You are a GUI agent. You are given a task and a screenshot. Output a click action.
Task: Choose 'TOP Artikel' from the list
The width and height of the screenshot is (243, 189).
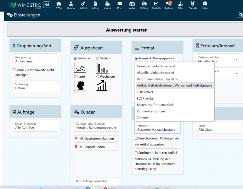pos(145,92)
